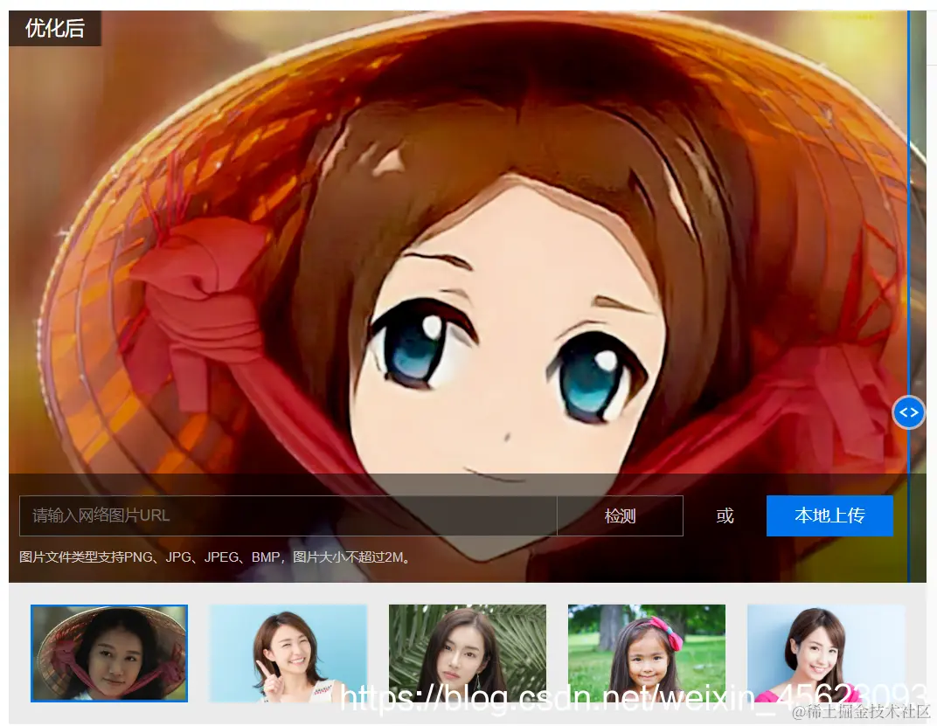Click the image URL input field
This screenshot has height=726, width=937.
pyautogui.click(x=288, y=515)
